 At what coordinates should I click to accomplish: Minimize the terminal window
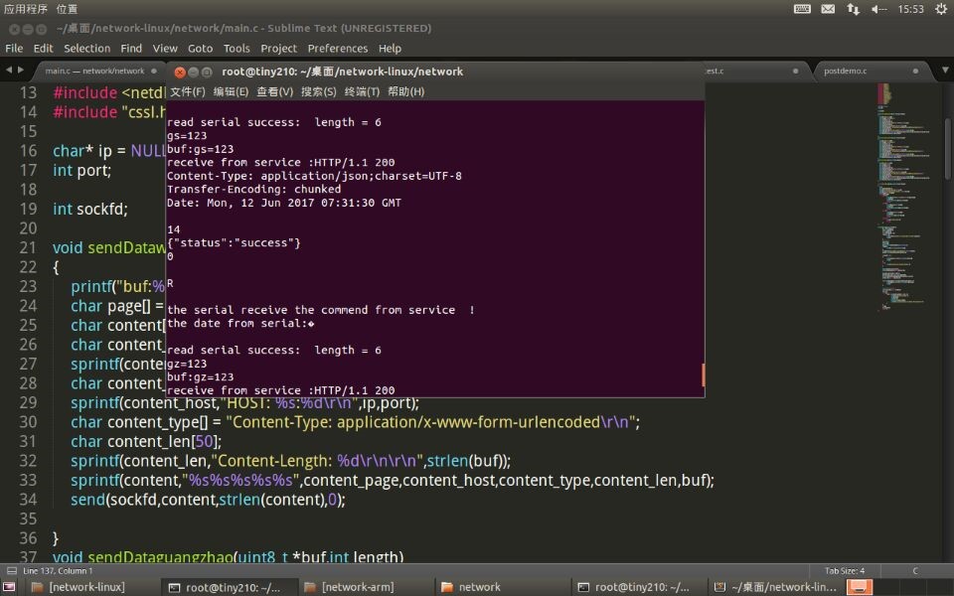[x=194, y=73]
